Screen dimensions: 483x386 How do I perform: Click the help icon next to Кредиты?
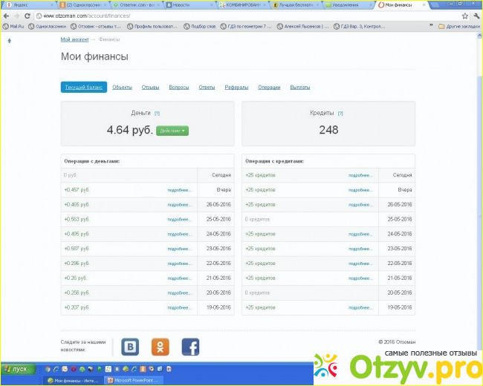pyautogui.click(x=340, y=114)
